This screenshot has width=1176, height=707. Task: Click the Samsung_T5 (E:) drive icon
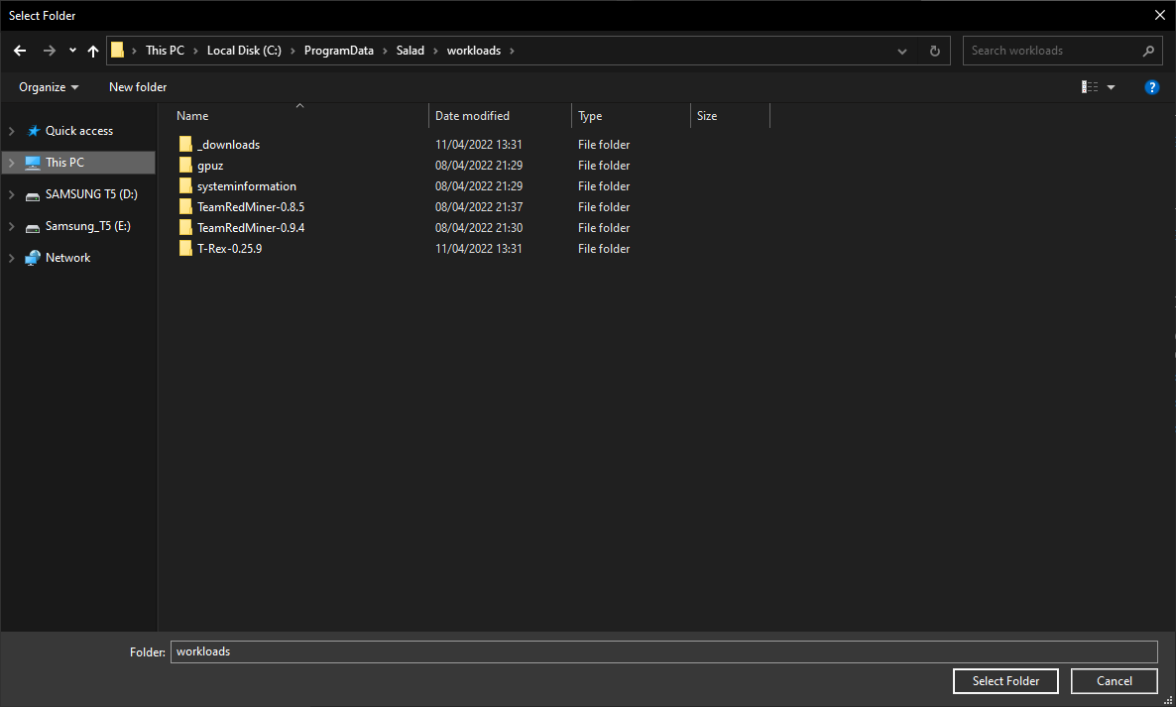pos(33,228)
